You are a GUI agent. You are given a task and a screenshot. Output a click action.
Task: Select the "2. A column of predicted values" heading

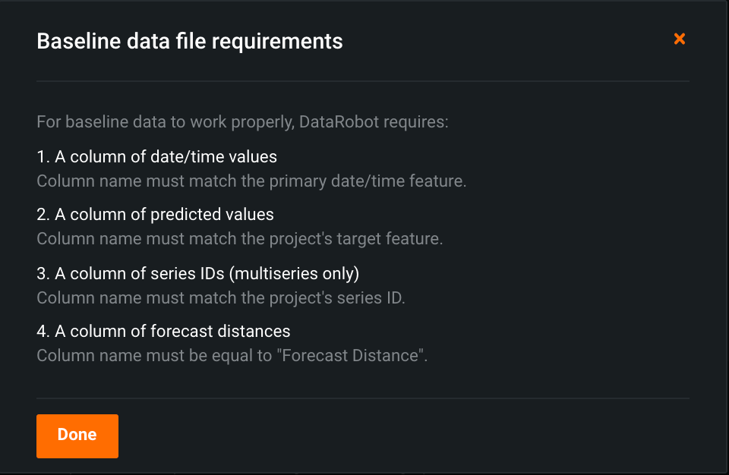[x=155, y=215]
